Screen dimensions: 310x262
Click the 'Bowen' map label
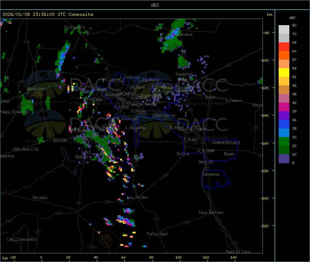click(229, 154)
